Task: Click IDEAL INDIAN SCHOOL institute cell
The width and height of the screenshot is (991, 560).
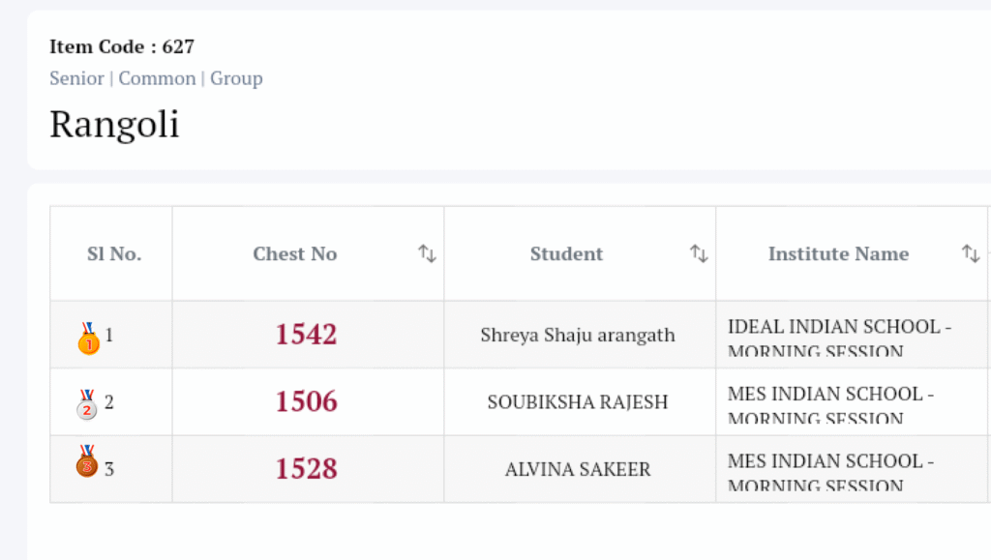Action: pyautogui.click(x=838, y=337)
